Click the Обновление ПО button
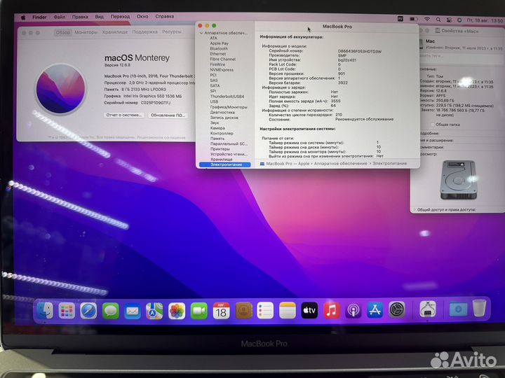Screen dimensions: 505x378 (168, 115)
